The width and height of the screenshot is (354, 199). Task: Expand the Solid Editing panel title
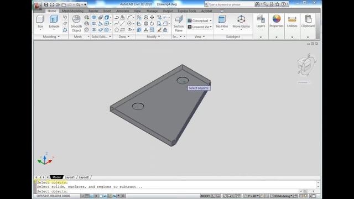pyautogui.click(x=101, y=36)
